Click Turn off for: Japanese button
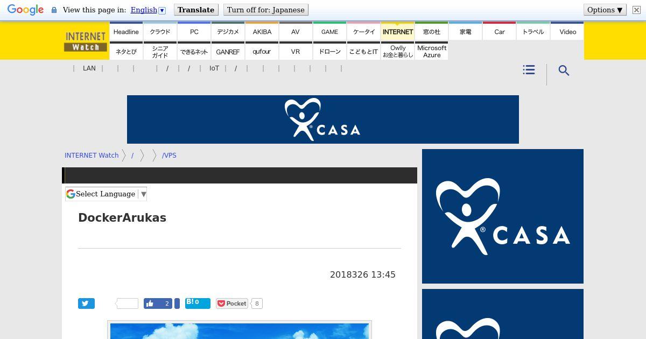646x339 pixels. pos(265,10)
